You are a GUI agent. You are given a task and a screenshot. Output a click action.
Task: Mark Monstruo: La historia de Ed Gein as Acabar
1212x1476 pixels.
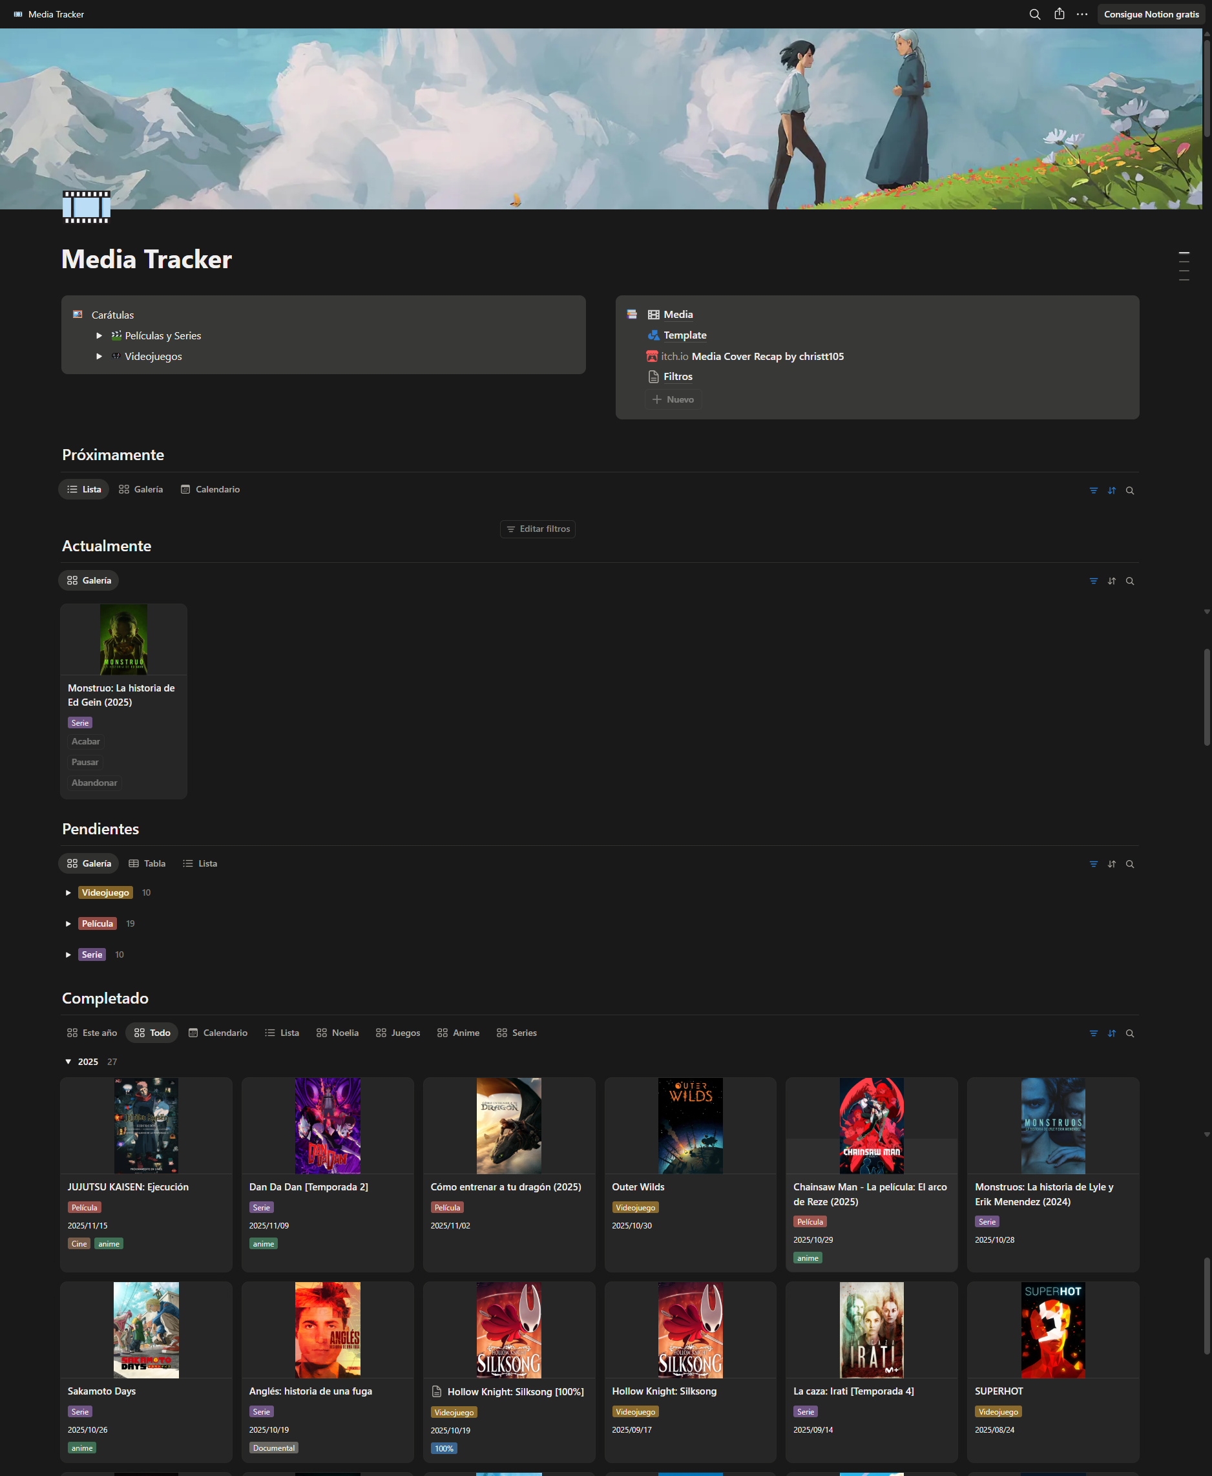[x=85, y=741]
